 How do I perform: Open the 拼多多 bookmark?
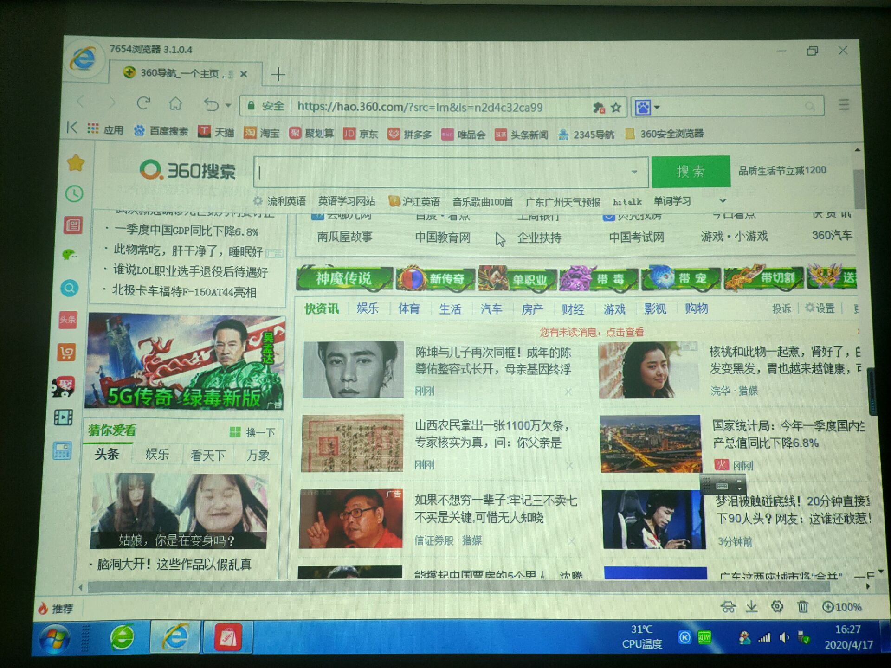[x=410, y=134]
